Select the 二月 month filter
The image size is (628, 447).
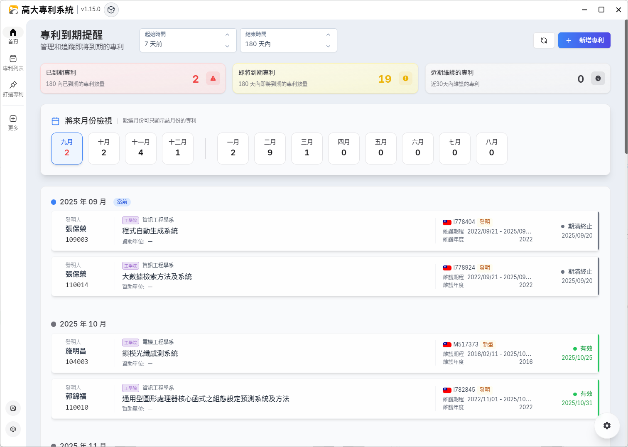(x=270, y=148)
